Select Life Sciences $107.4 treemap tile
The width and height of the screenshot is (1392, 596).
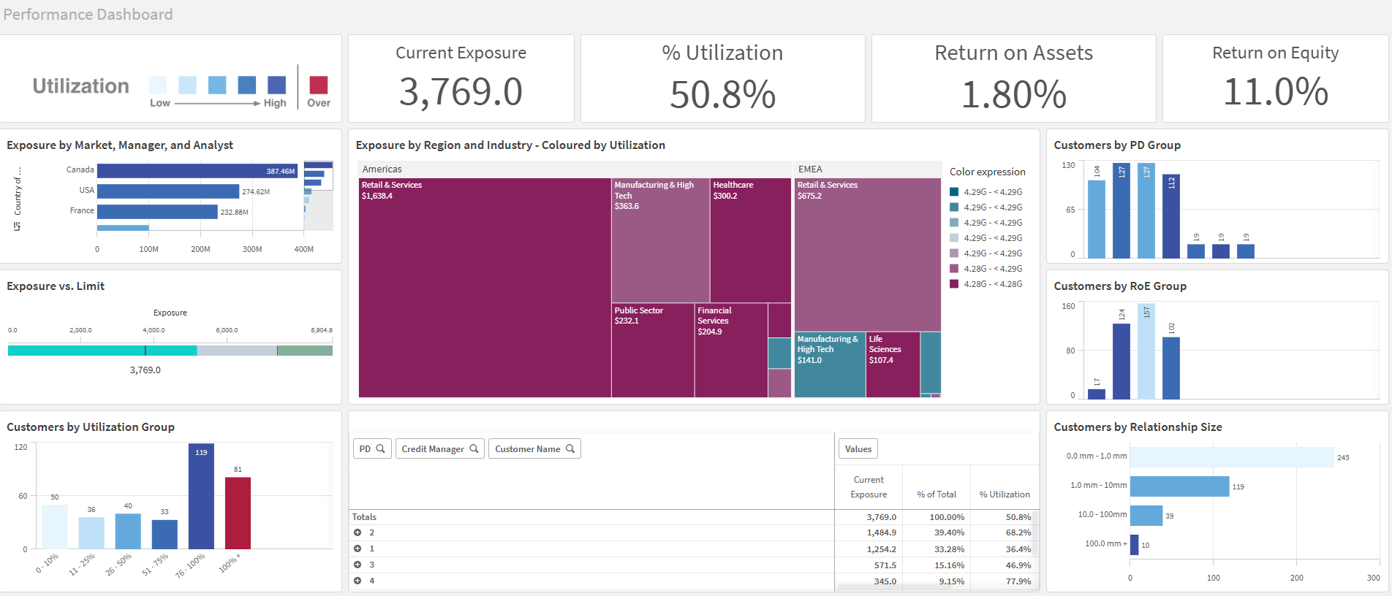point(893,365)
